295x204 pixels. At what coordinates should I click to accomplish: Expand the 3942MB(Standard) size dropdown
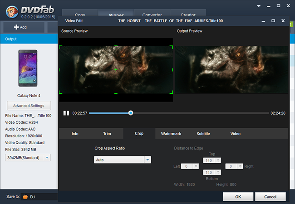pyautogui.click(x=47, y=158)
